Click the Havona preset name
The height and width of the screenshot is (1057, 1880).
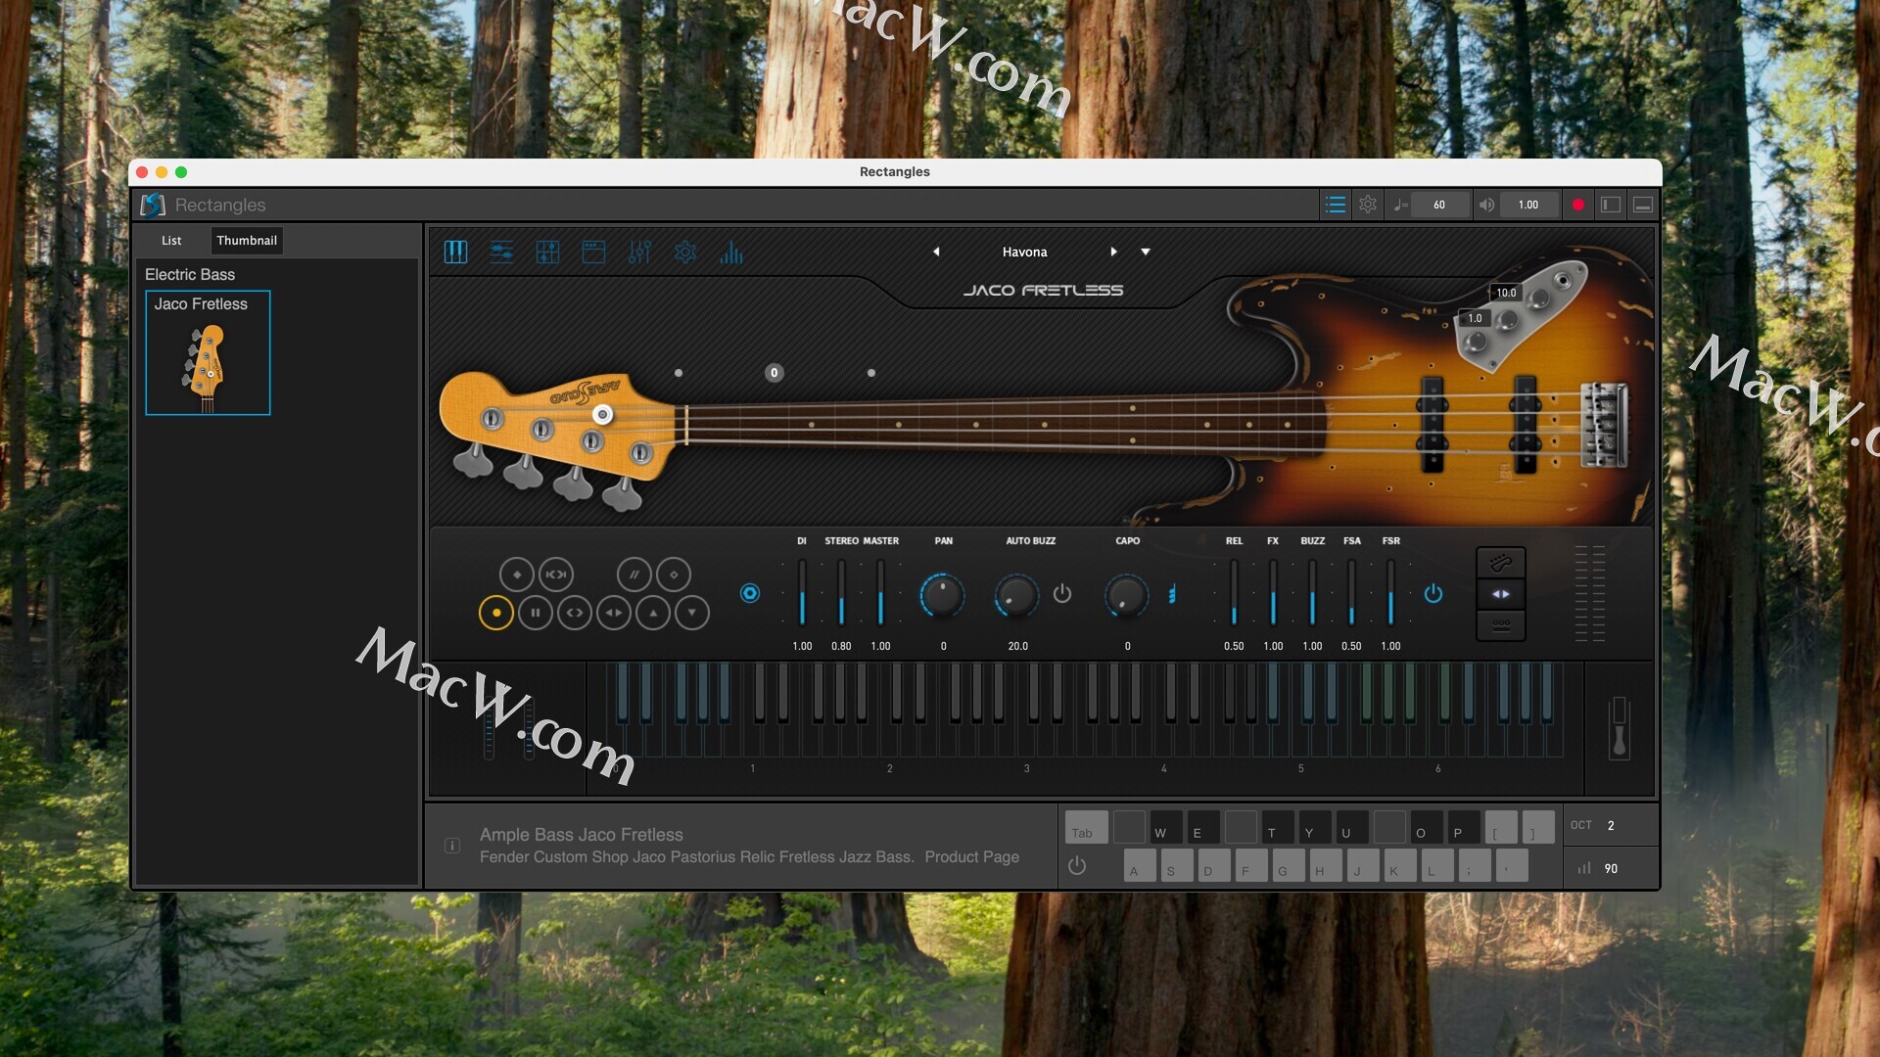1025,252
